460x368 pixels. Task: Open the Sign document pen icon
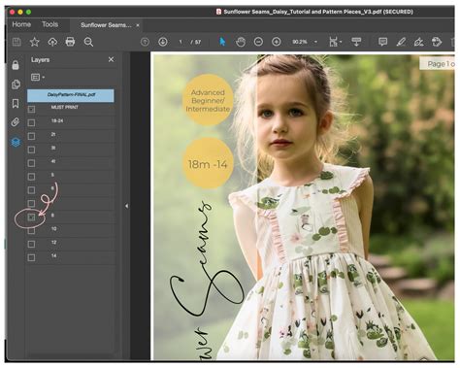pos(418,42)
